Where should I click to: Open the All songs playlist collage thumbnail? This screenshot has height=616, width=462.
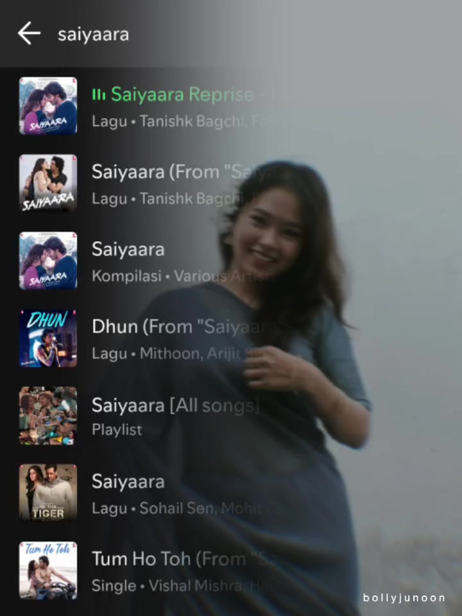(48, 416)
